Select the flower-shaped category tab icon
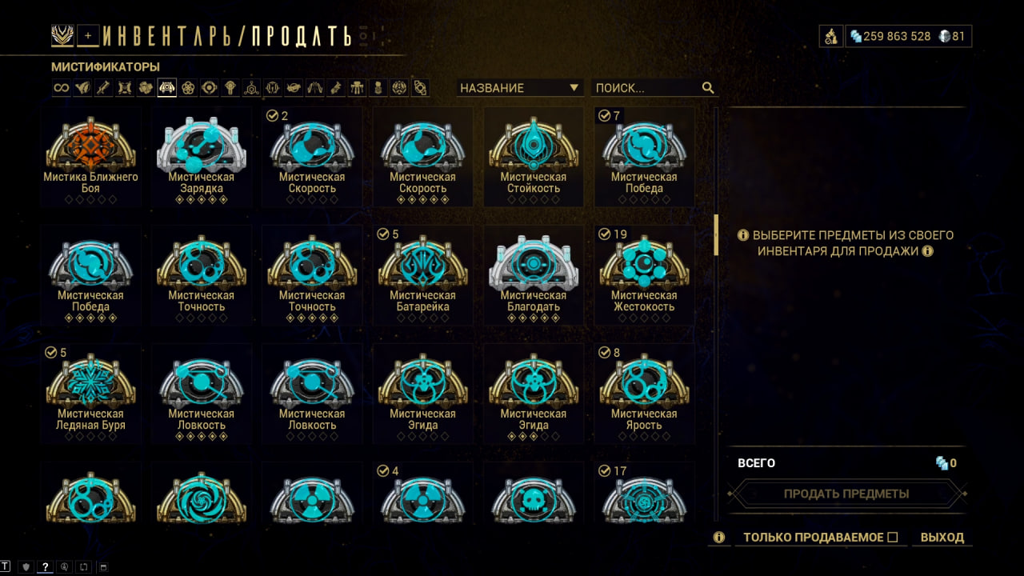This screenshot has height=576, width=1024. (189, 88)
